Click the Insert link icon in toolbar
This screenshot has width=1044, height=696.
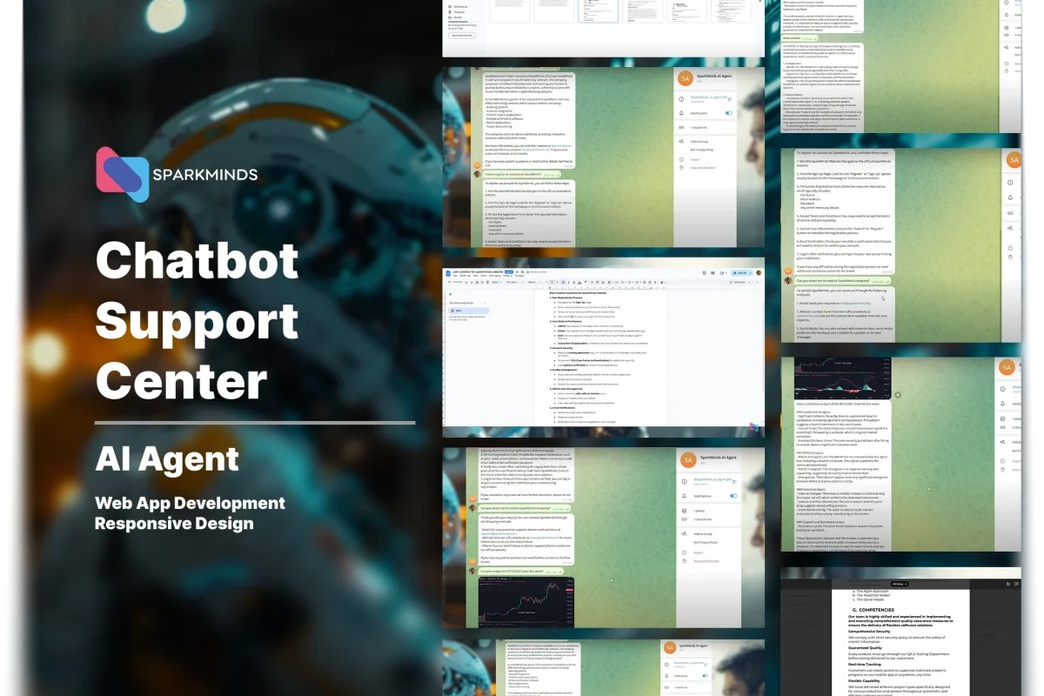pos(592,282)
